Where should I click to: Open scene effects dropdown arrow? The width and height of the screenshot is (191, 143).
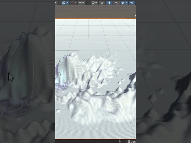(127, 3)
